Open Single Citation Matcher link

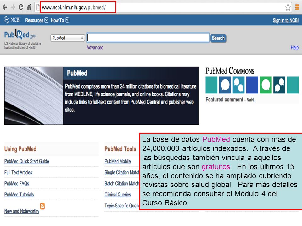(122, 172)
